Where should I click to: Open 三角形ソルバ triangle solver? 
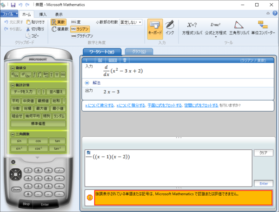(239, 28)
